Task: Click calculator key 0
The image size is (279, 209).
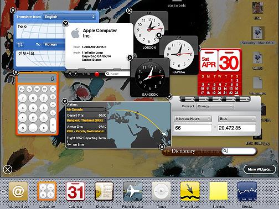Action: (23, 128)
